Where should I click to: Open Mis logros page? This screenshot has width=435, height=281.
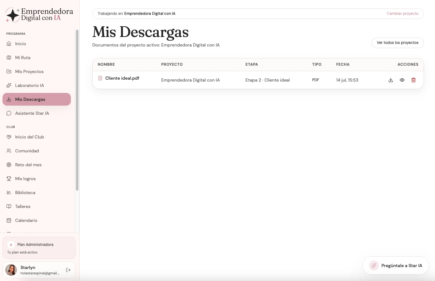click(x=37, y=179)
